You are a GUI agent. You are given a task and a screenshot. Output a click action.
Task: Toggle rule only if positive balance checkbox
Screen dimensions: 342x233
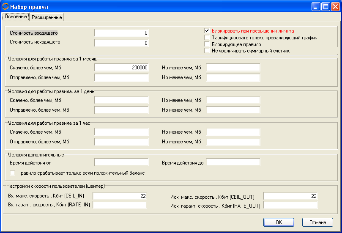click(x=12, y=173)
